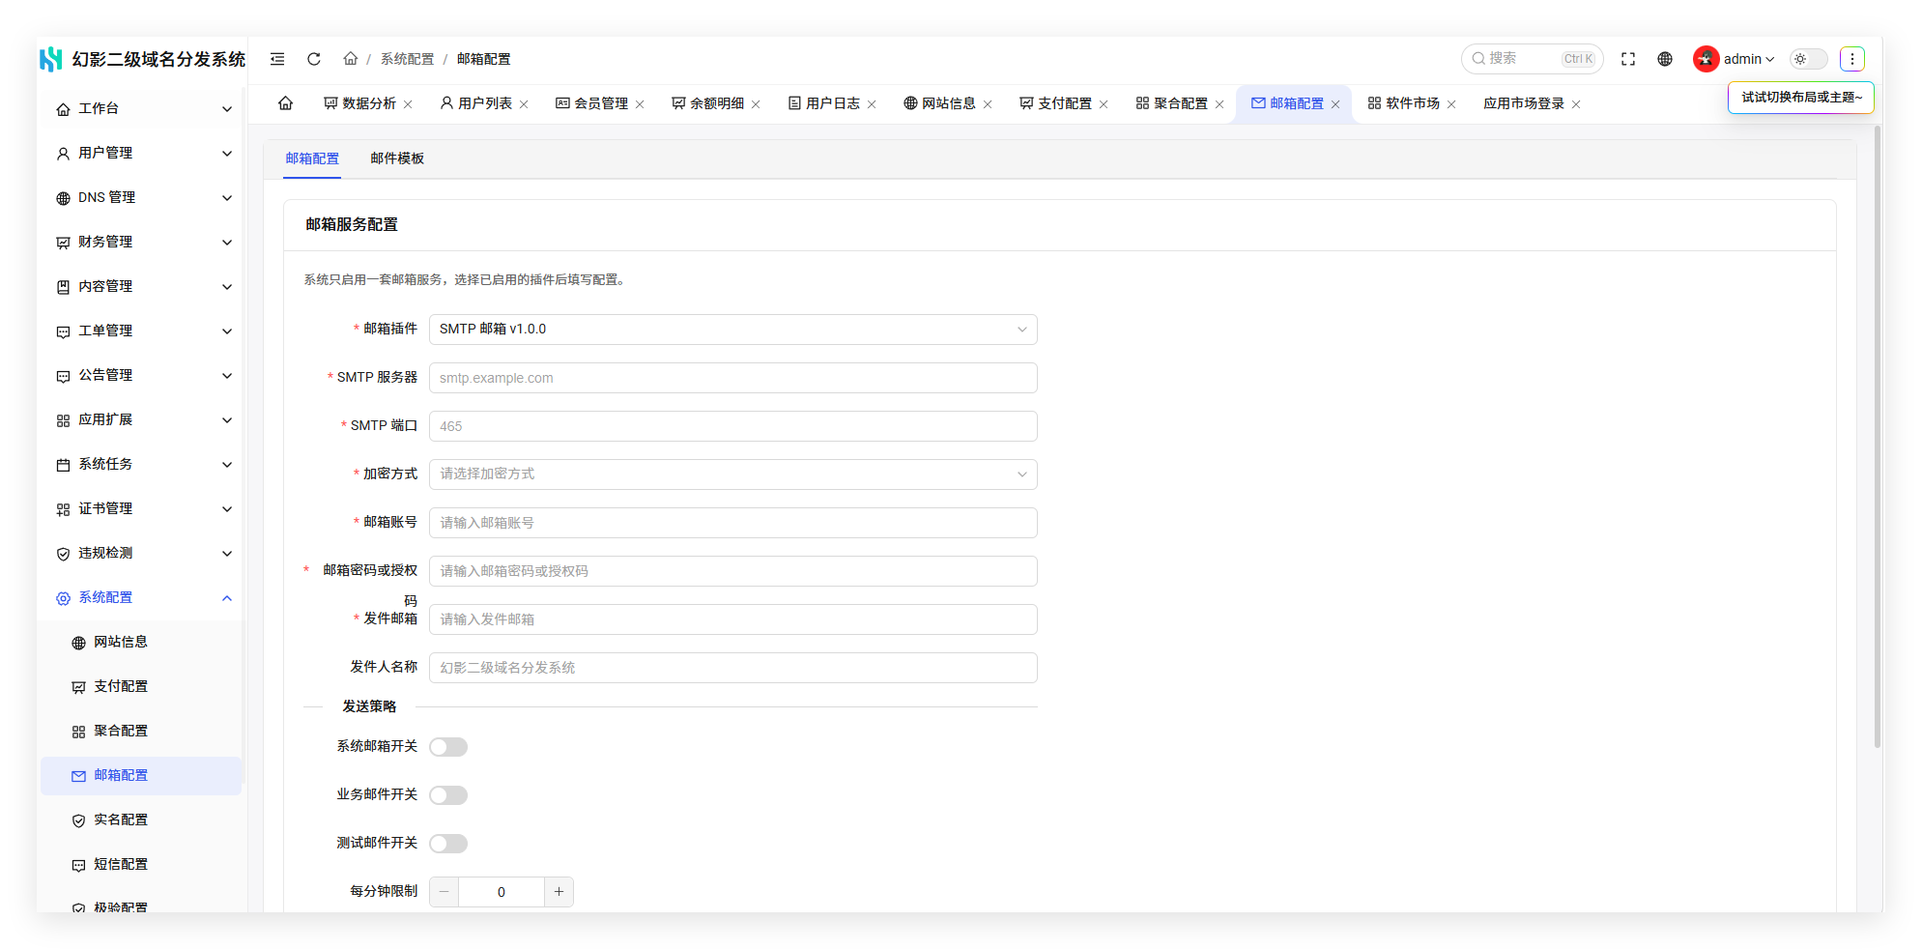The height and width of the screenshot is (949, 1922).
Task: Click the 发件人名称 input field
Action: [x=733, y=668]
